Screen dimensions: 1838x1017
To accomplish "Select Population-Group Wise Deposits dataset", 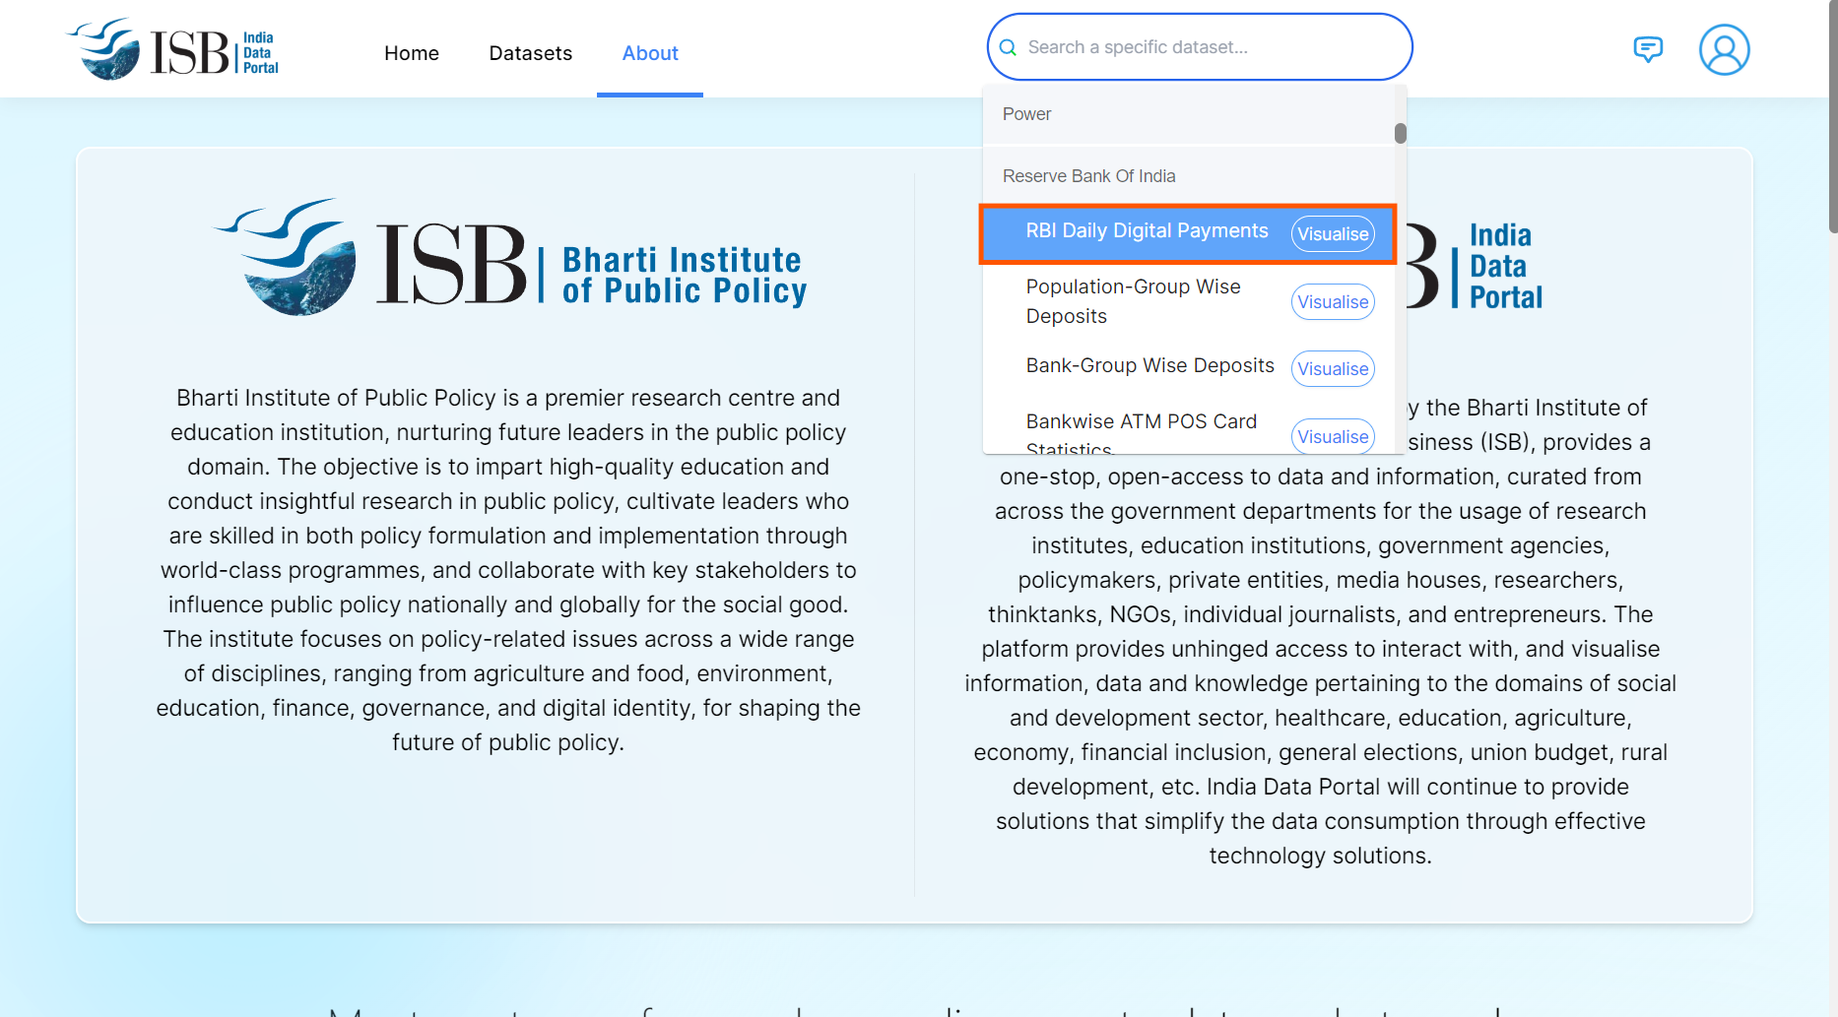I will tap(1133, 301).
